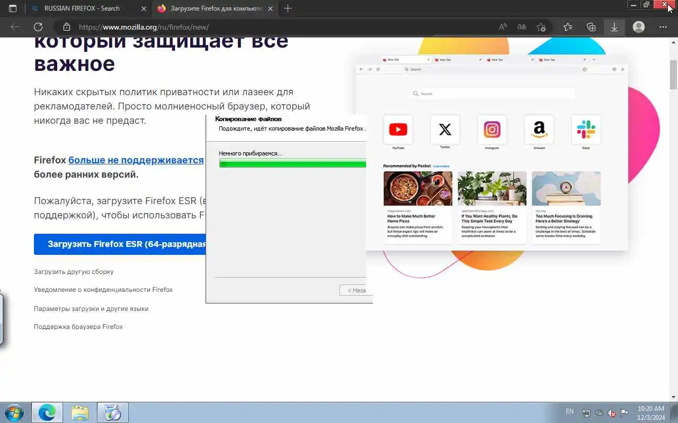The width and height of the screenshot is (678, 423).
Task: Open the clock showing 10:20 AM
Action: [651, 413]
